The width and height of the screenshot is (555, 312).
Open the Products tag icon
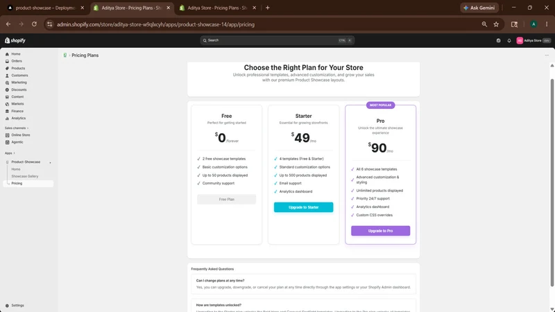[x=7, y=68]
